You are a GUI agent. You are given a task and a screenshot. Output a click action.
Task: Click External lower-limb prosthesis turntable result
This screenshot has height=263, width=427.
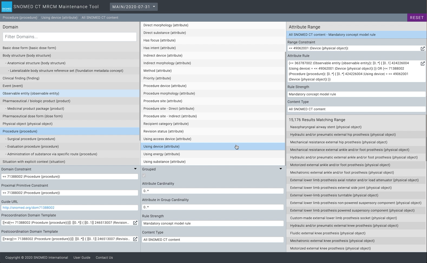pyautogui.click(x=356, y=195)
